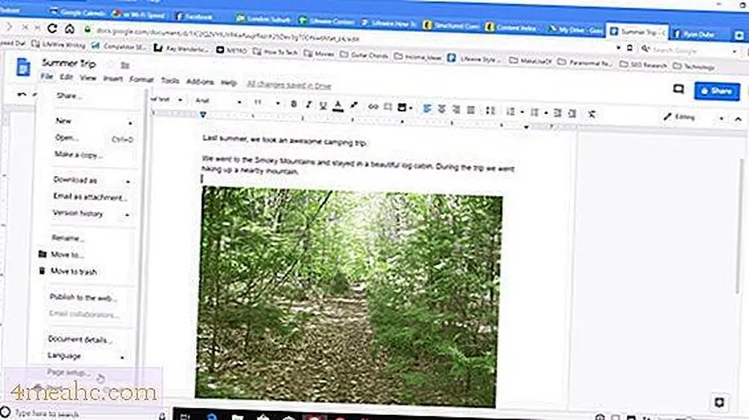Screen dimensions: 749x420
Task: Open the Google Docs home icon
Action: [x=23, y=68]
